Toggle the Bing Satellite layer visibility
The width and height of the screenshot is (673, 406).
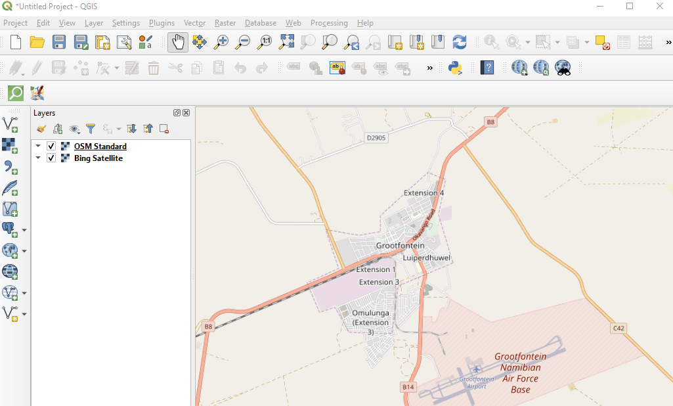tap(51, 158)
